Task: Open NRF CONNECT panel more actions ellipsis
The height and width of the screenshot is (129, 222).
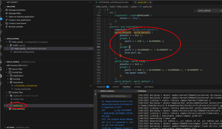Action: click(90, 2)
